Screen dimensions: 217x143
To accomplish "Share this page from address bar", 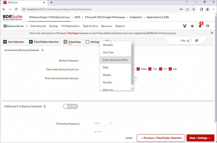I will point(187,9).
